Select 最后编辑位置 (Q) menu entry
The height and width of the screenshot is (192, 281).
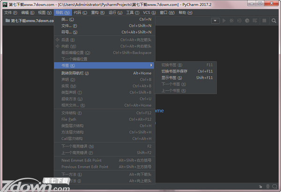[x=104, y=53]
